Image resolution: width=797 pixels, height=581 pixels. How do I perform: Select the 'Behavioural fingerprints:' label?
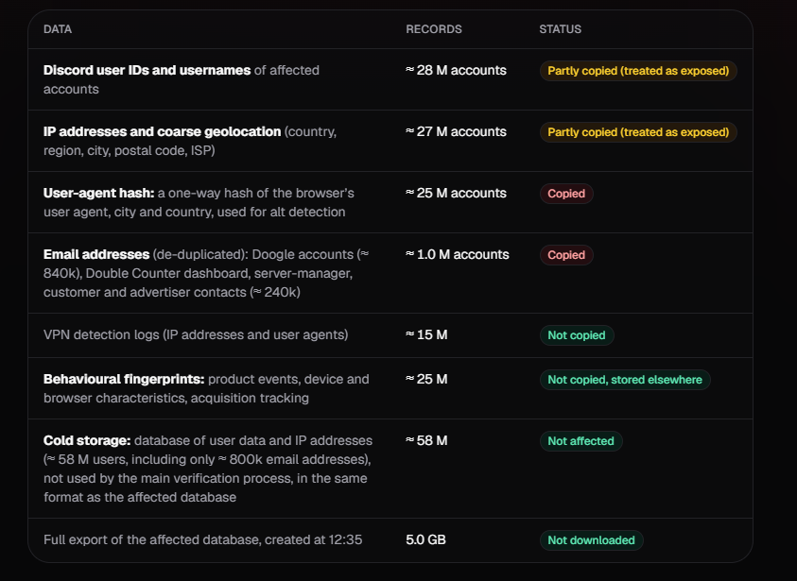[124, 379]
